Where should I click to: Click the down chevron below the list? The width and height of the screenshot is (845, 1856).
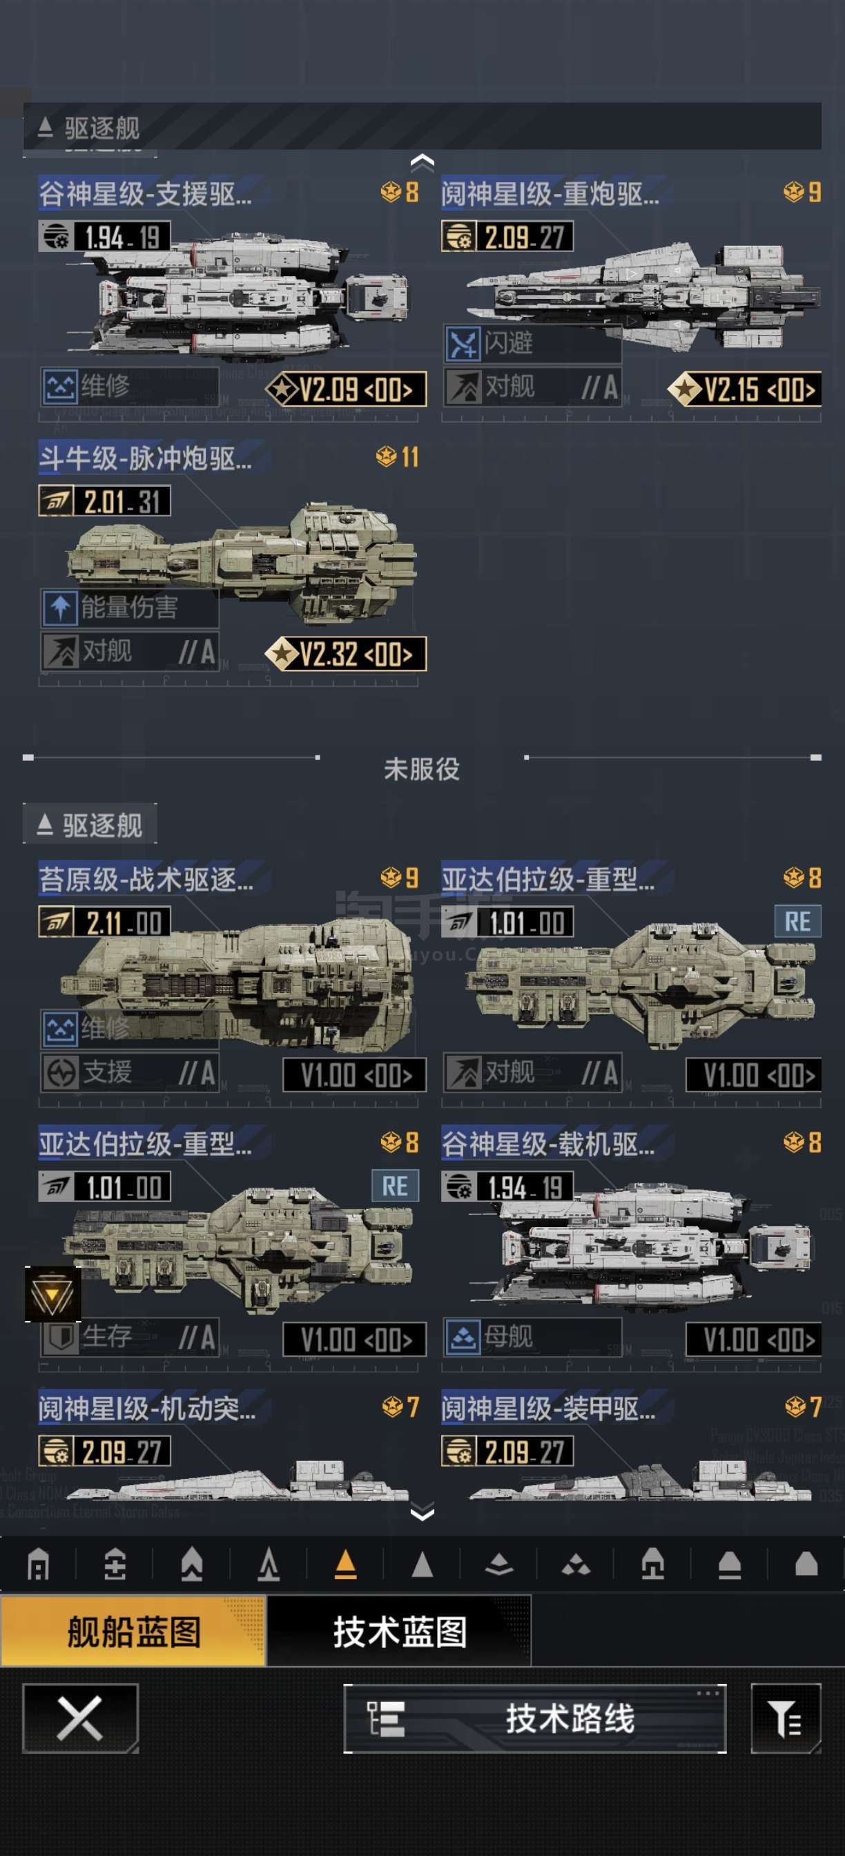coord(422,1511)
